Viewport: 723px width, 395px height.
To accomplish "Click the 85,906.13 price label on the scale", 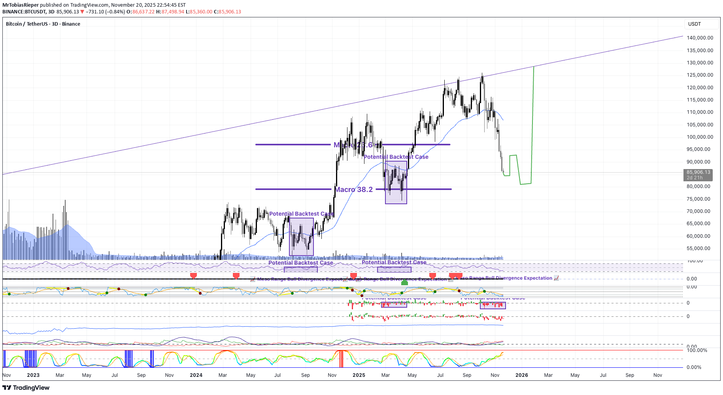I will (x=699, y=172).
